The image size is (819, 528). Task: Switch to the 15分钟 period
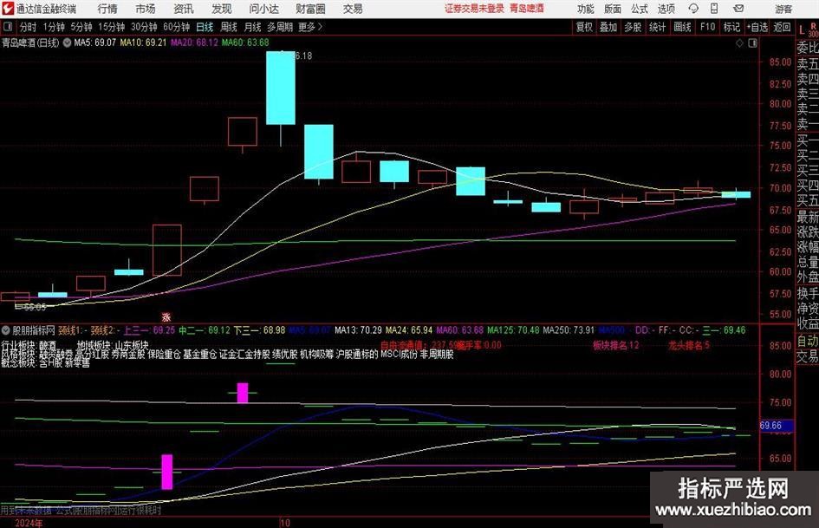click(111, 27)
